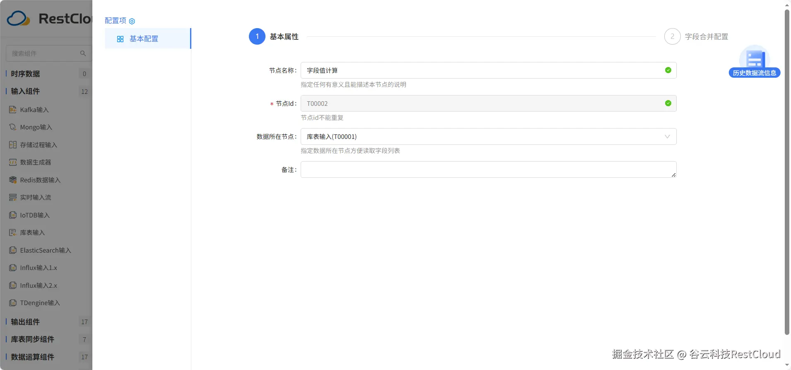
Task: Click the Redis数据输入 label text
Action: point(40,180)
